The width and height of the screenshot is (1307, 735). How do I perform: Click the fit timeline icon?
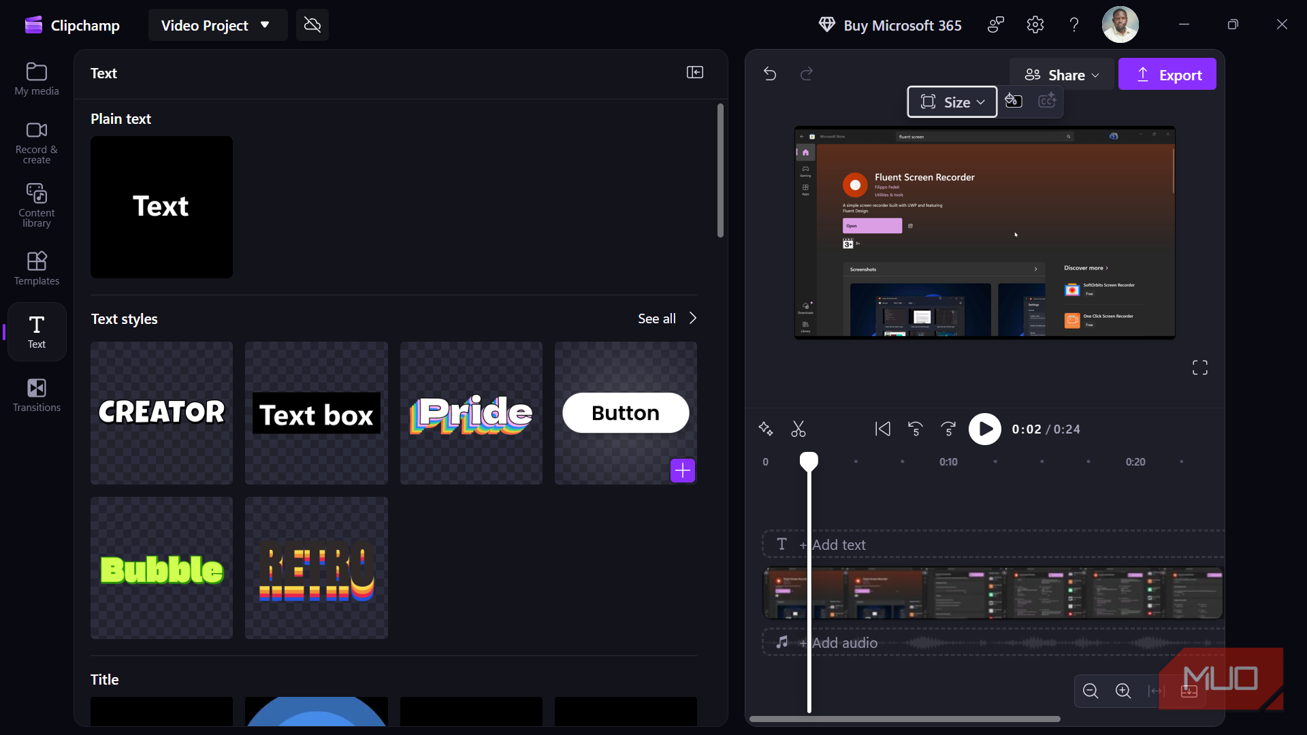coord(1156,691)
